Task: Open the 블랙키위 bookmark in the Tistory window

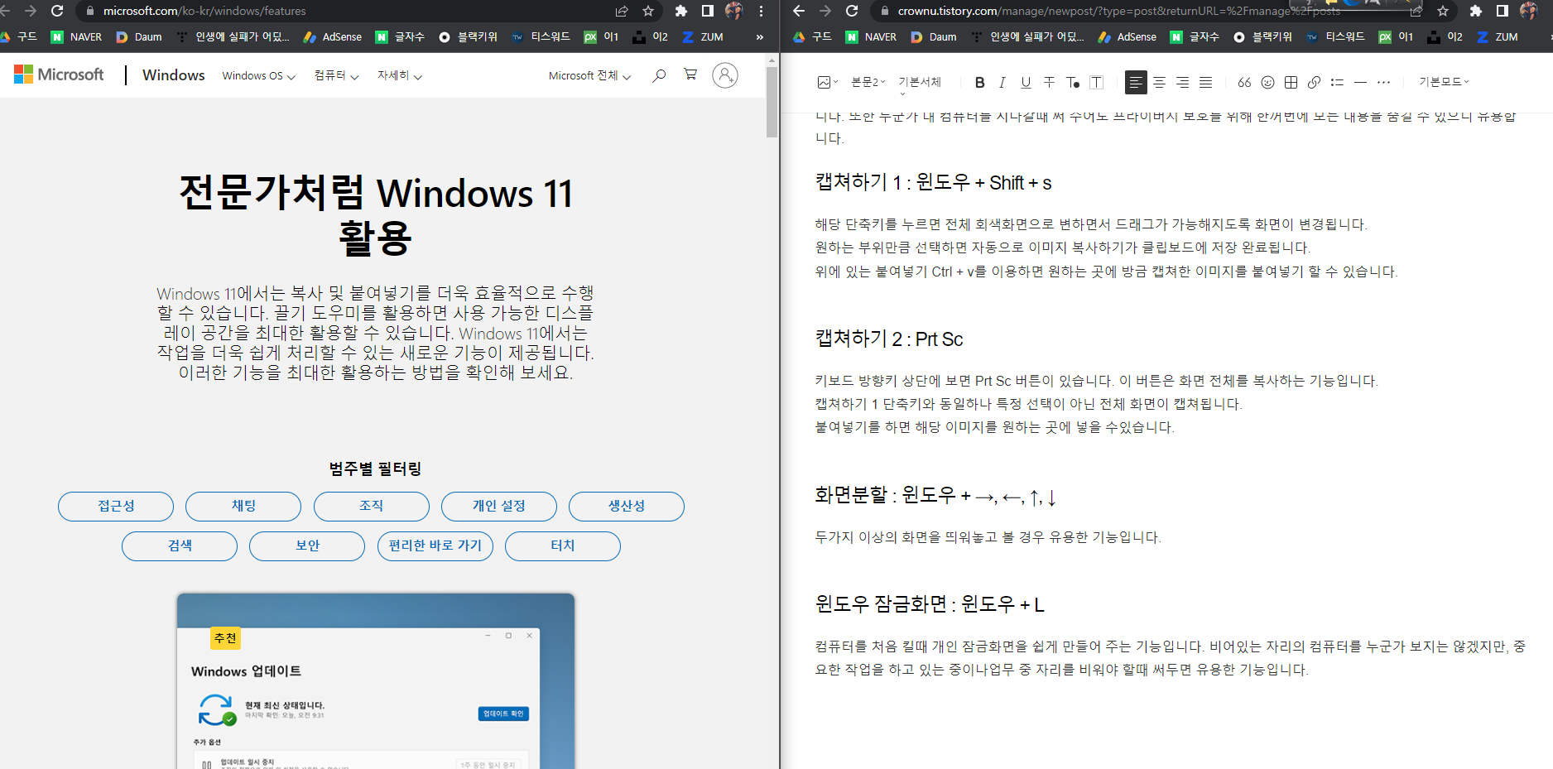Action: coord(1262,37)
